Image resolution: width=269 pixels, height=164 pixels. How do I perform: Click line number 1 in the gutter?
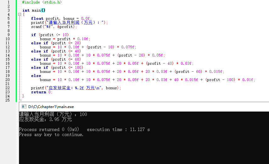(x=8, y=2)
